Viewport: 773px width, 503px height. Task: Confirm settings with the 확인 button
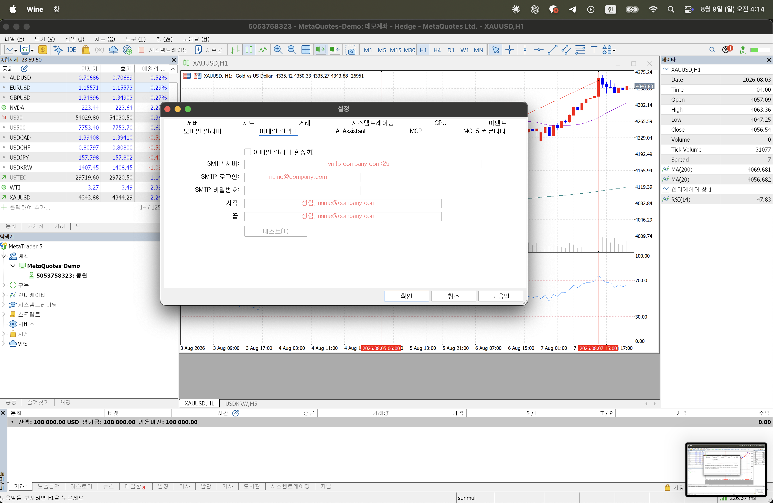(406, 296)
